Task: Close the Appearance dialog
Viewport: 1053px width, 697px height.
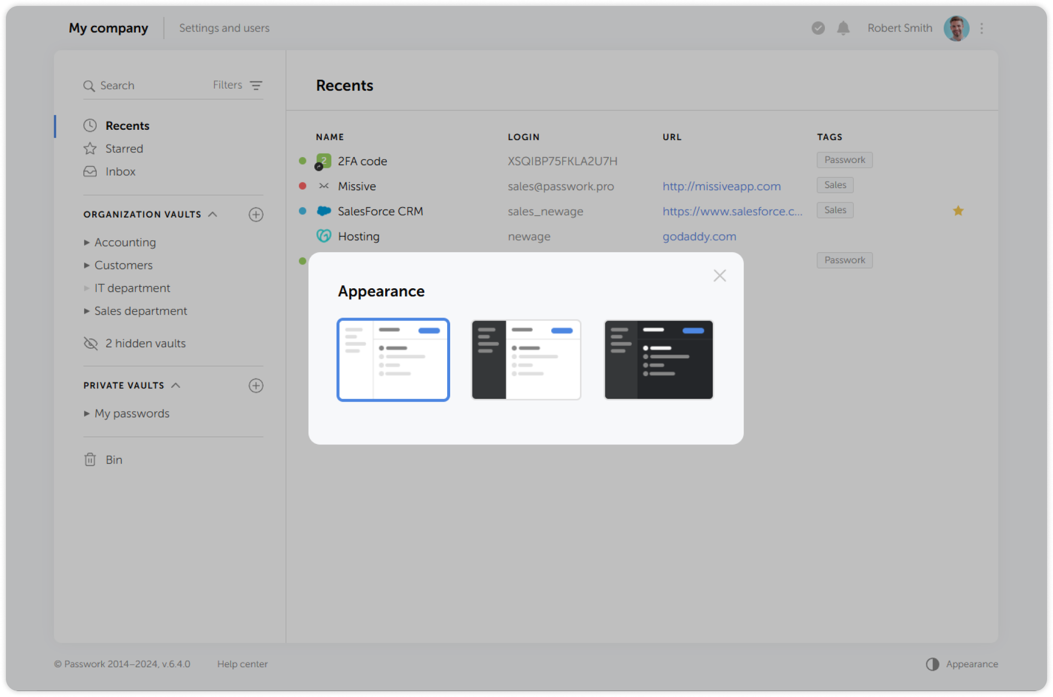Action: click(x=719, y=275)
